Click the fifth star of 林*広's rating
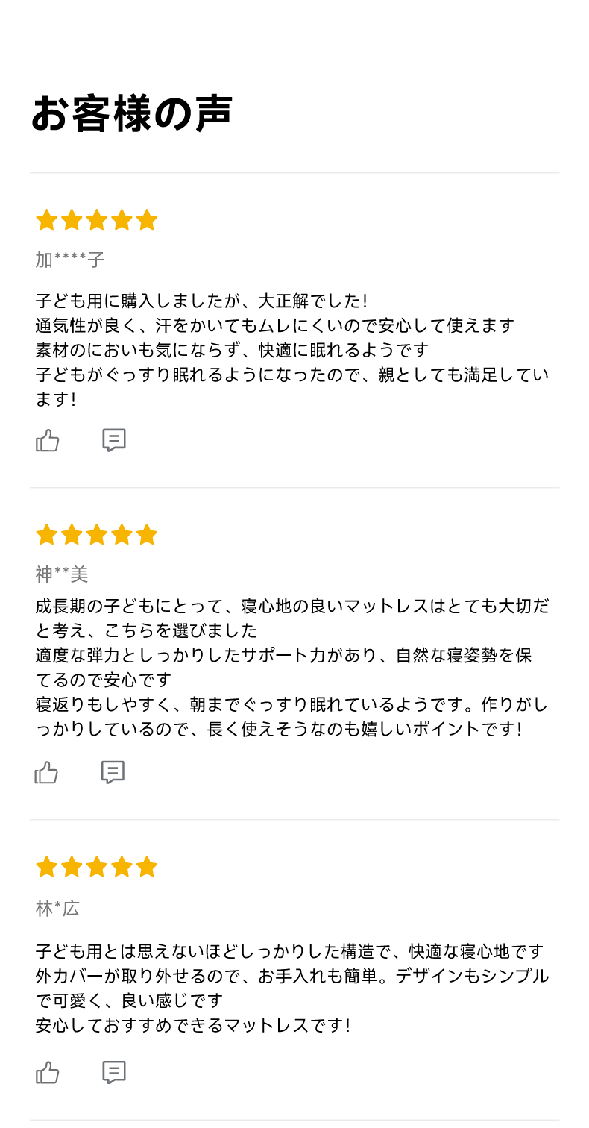 [147, 867]
